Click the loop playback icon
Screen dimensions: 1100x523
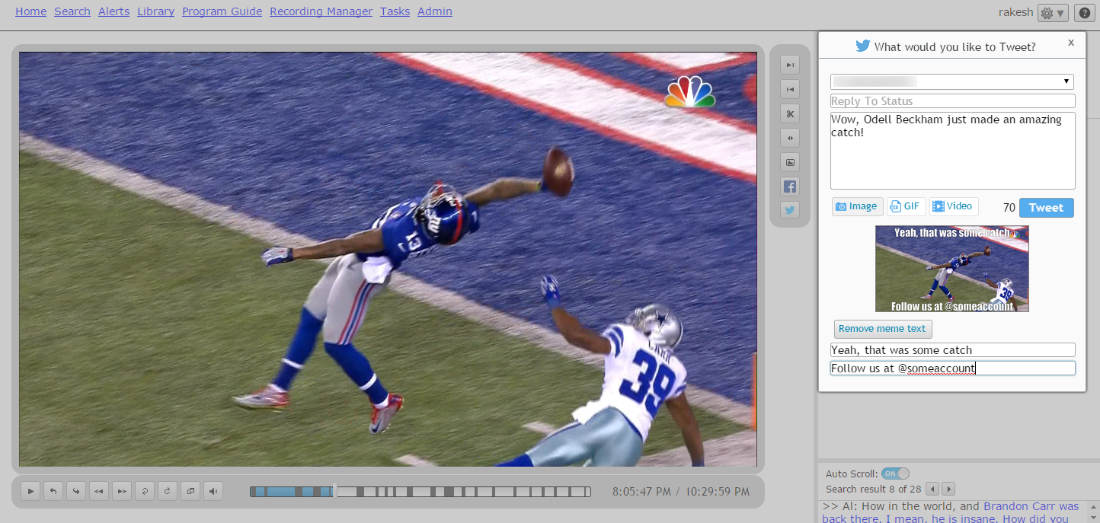145,492
